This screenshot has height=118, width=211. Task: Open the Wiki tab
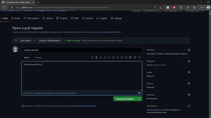(x=75, y=18)
